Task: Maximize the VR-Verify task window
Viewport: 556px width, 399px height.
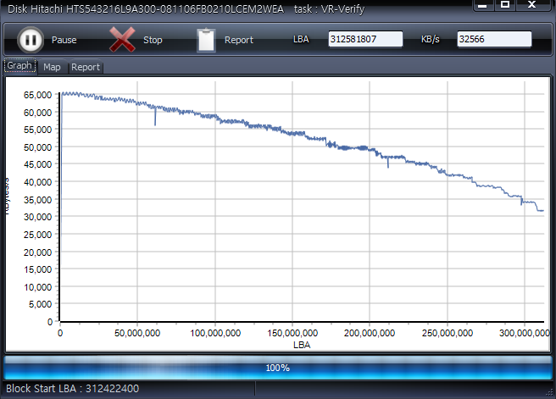Action: (505, 4)
